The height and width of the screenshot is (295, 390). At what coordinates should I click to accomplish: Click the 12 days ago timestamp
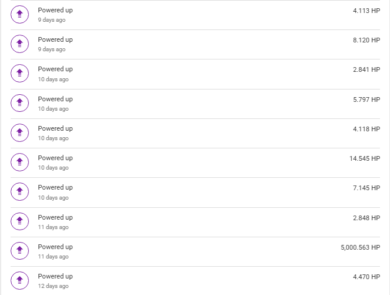tap(53, 286)
